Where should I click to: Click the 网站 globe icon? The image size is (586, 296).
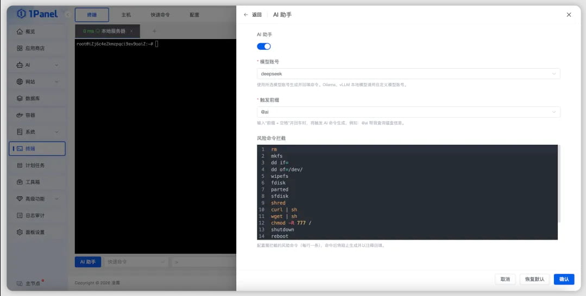click(x=20, y=82)
